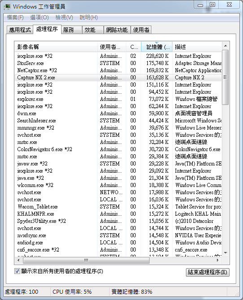Screen dimensions: 243x300
Task: Select the KHALMNPR.exe process
Action: (x=118, y=214)
